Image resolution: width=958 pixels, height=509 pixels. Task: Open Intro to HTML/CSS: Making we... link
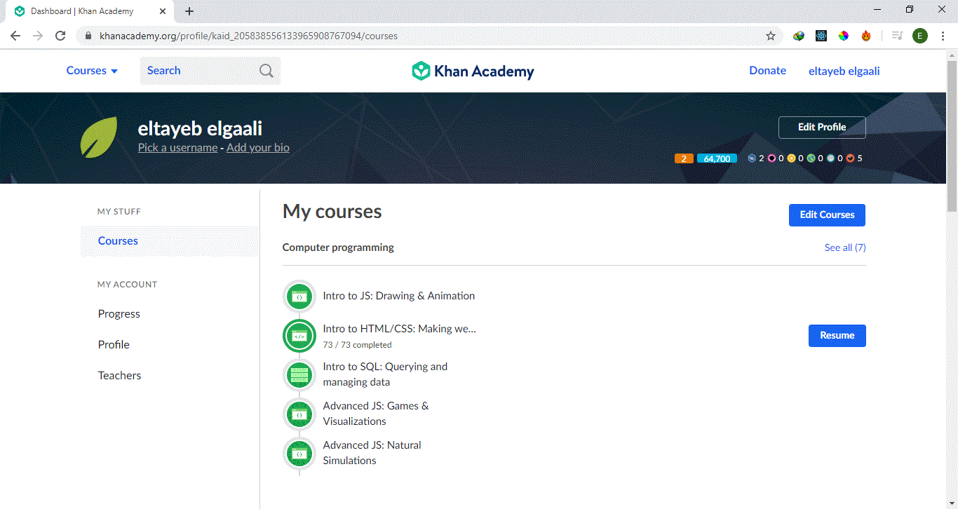click(400, 329)
